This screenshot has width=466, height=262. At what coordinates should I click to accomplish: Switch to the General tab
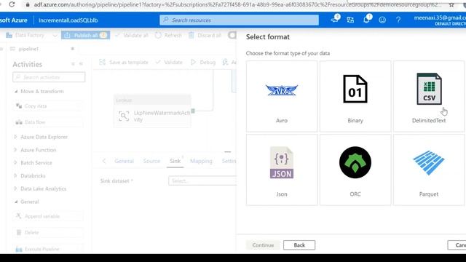pyautogui.click(x=124, y=161)
